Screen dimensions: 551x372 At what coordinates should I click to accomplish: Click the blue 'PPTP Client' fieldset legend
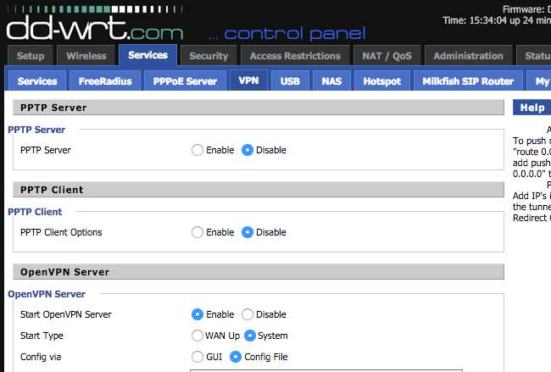pyautogui.click(x=35, y=212)
